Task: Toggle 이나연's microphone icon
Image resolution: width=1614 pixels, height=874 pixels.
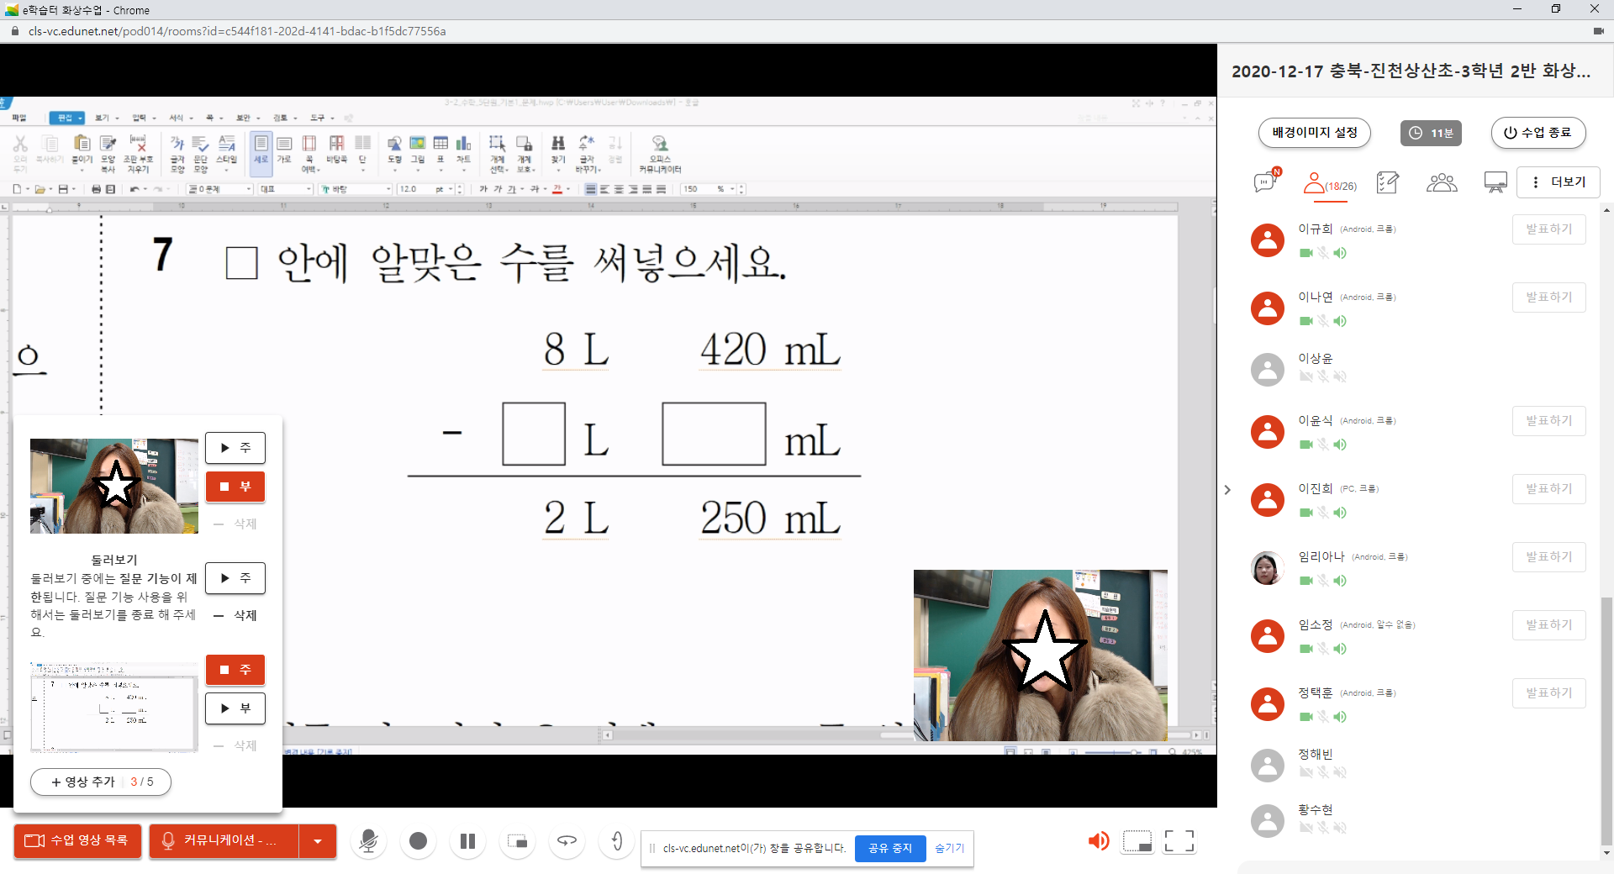Action: 1323,321
